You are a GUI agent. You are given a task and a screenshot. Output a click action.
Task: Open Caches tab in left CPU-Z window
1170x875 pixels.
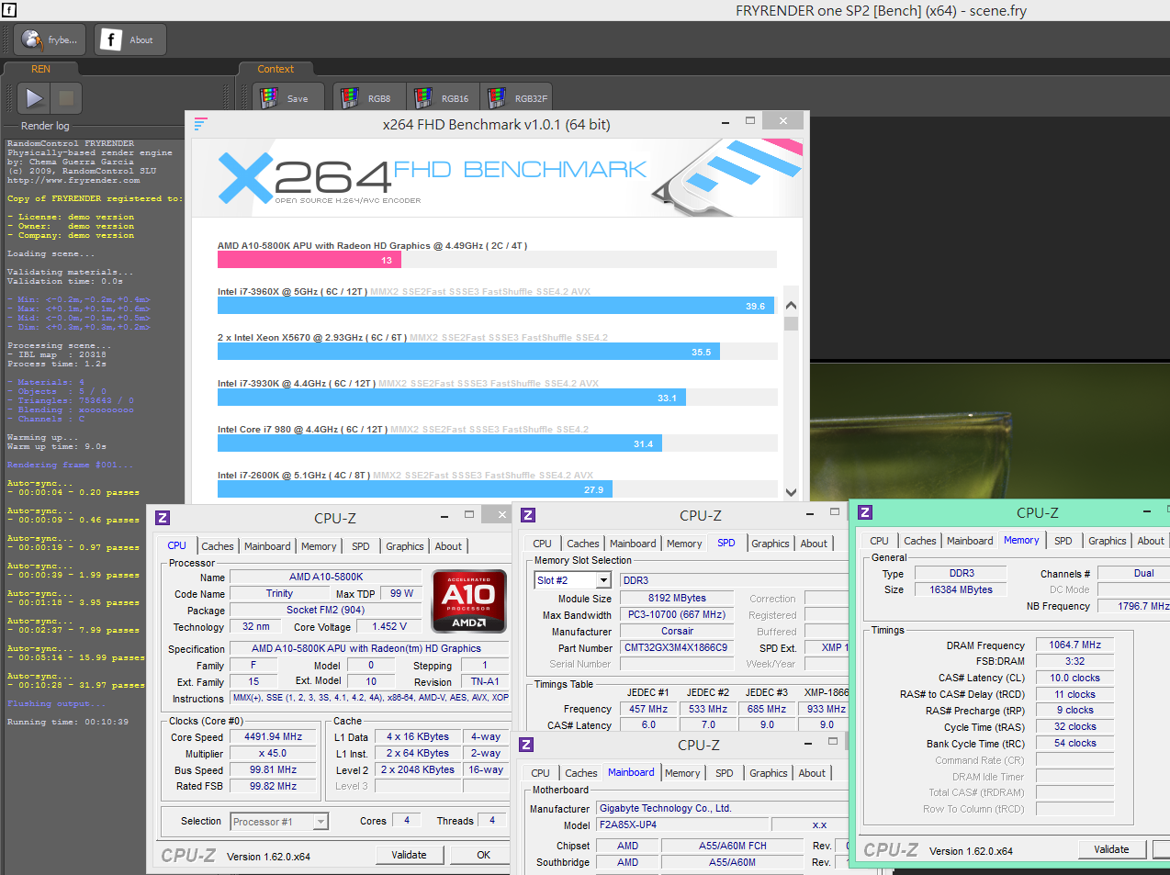[x=218, y=546]
